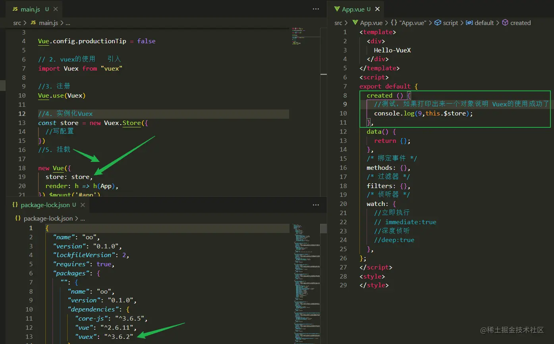Click 'const store = new Vuex.Store({' line

93,123
